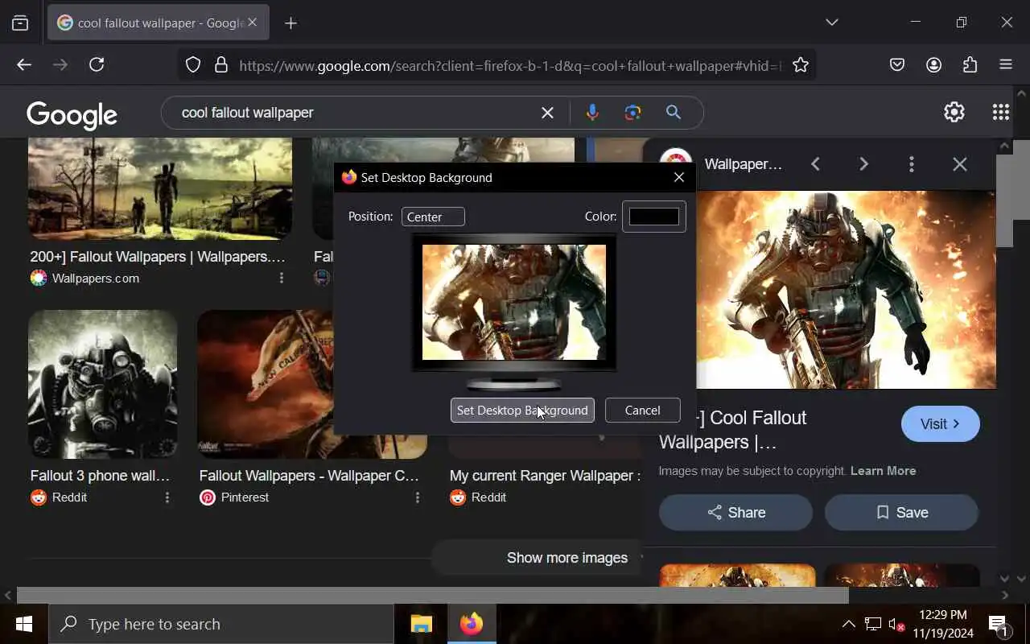Open Save to Pocket icon

point(897,65)
